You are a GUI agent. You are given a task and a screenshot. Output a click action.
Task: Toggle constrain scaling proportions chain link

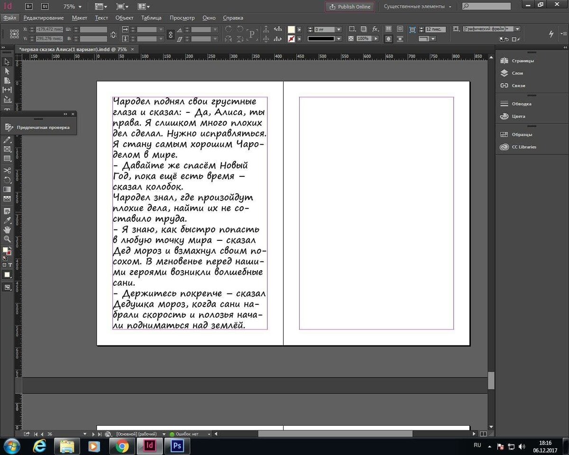[x=171, y=34]
